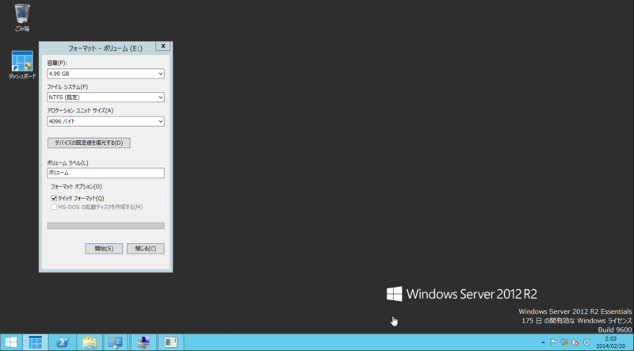This screenshot has height=351, width=634.
Task: Click the network status tray icon
Action: 564,342
